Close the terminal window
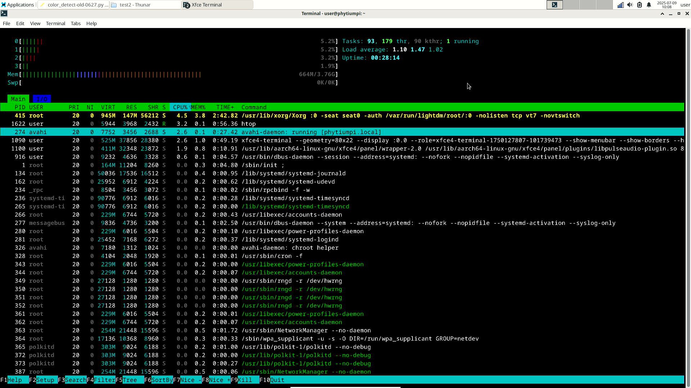The image size is (691, 388). 687,13
